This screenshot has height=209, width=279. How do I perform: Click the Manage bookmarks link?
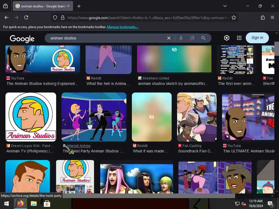(x=122, y=27)
